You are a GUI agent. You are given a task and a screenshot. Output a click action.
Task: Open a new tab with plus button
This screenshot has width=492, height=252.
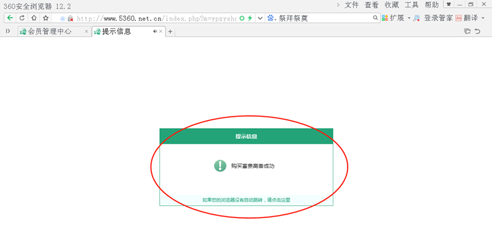170,31
